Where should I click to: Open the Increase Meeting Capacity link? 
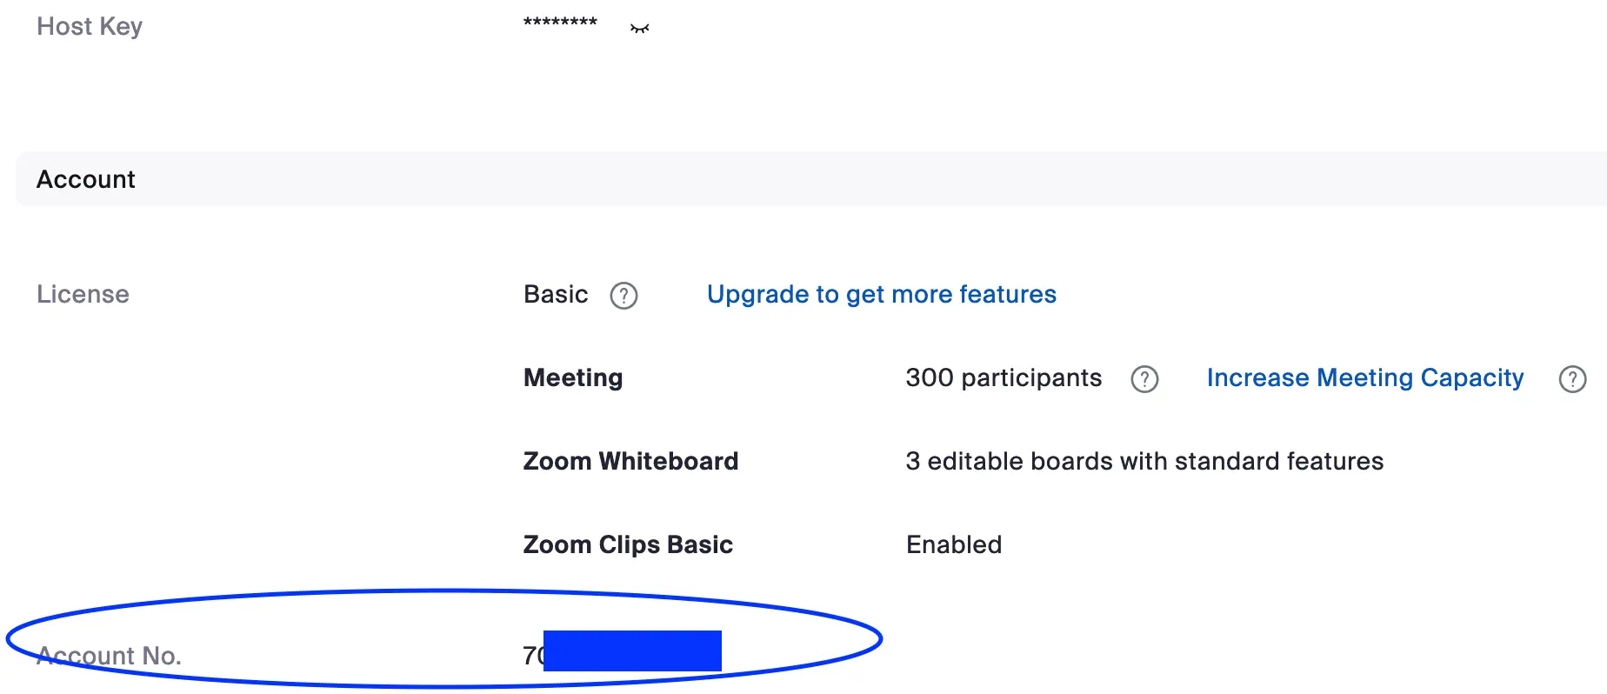coord(1364,378)
